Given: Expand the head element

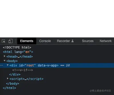Looking at the screenshot, I should 4,56.
